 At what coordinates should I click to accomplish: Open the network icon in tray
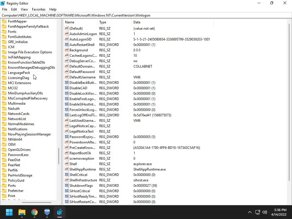click(258, 212)
